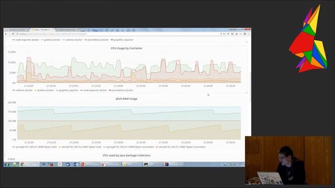335x188 pixels.
Task: Switch to the first Prometheus browser tab
Action: pyautogui.click(x=17, y=30)
